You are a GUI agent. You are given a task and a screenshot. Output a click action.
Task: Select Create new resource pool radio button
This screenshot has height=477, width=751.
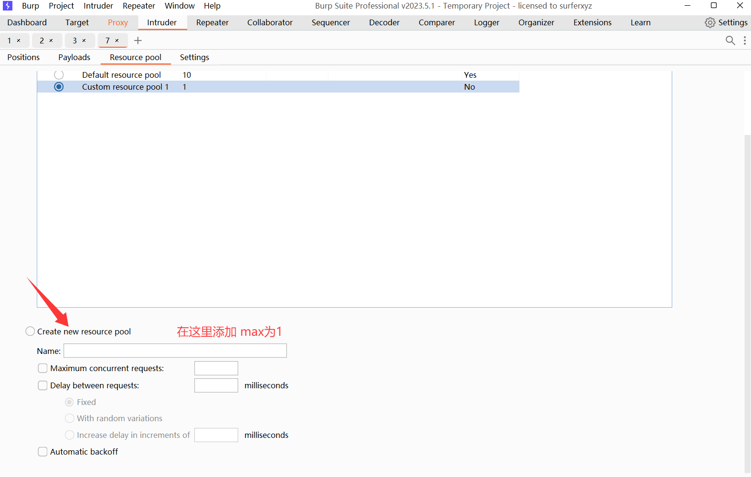pyautogui.click(x=30, y=331)
